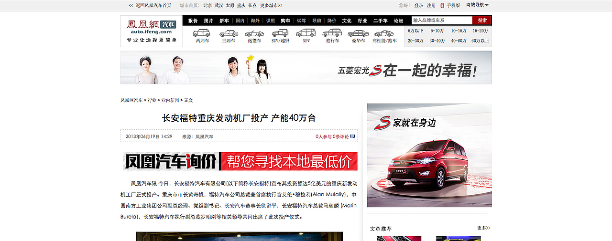Click the date 2013年06月19日 14:29
Image resolution: width=612 pixels, height=241 pixels.
point(149,136)
